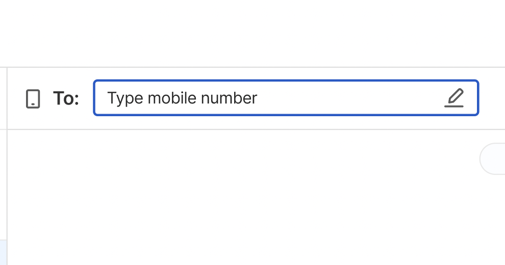Select the light blue highlighted item at bottom left
Image resolution: width=505 pixels, height=265 pixels.
coord(3,252)
